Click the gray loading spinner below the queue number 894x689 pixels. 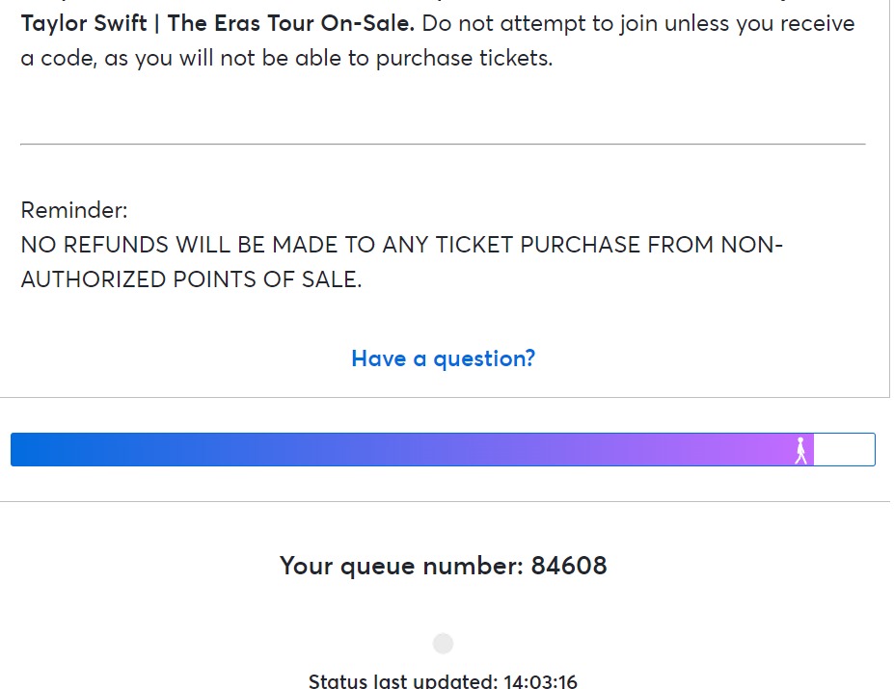pos(443,642)
